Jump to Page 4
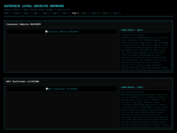177x133 pixels. click(36, 13)
